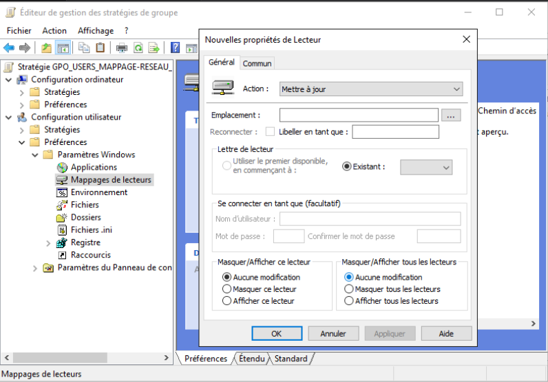Screen dimensions: 548x382
Task: Collapse Paramètres Windows node
Action: coord(35,155)
